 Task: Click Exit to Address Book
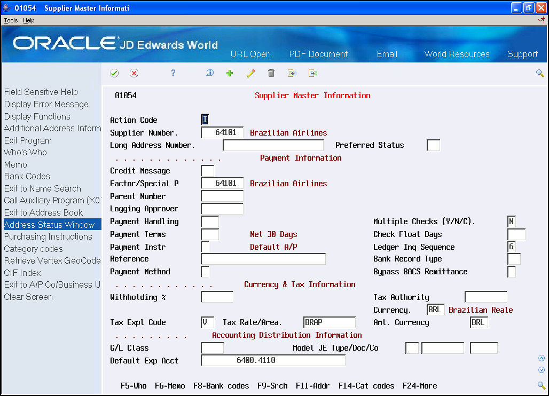pyautogui.click(x=43, y=213)
